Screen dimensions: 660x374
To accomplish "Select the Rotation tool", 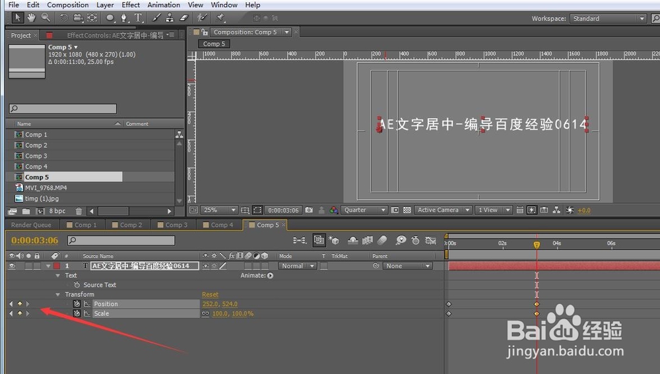I will (x=63, y=18).
